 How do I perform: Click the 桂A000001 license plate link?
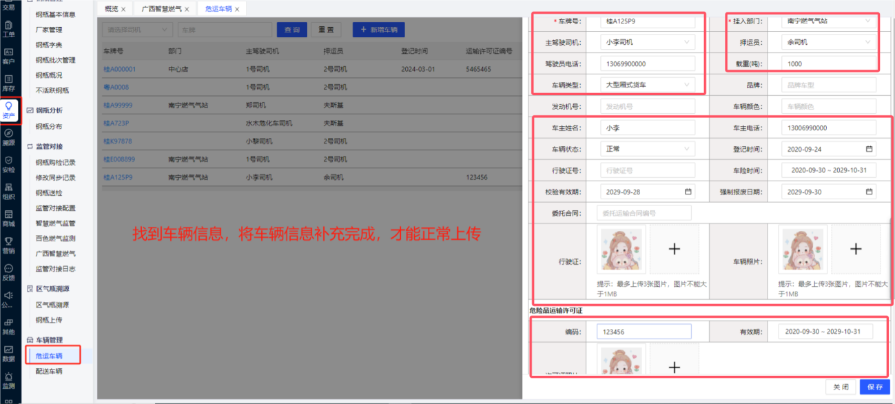[120, 70]
